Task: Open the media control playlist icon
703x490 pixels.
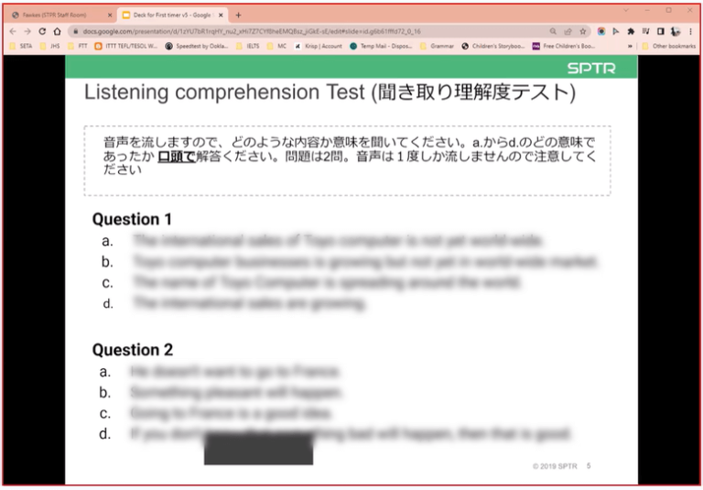Action: tap(645, 31)
